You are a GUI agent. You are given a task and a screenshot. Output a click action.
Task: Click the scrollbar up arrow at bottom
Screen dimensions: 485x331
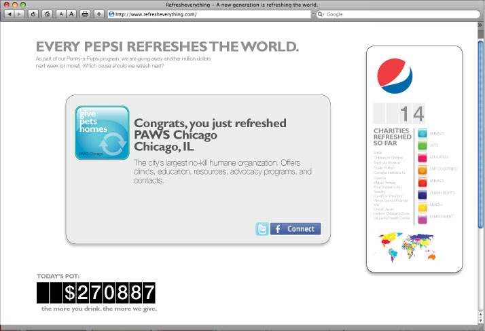tap(480, 314)
